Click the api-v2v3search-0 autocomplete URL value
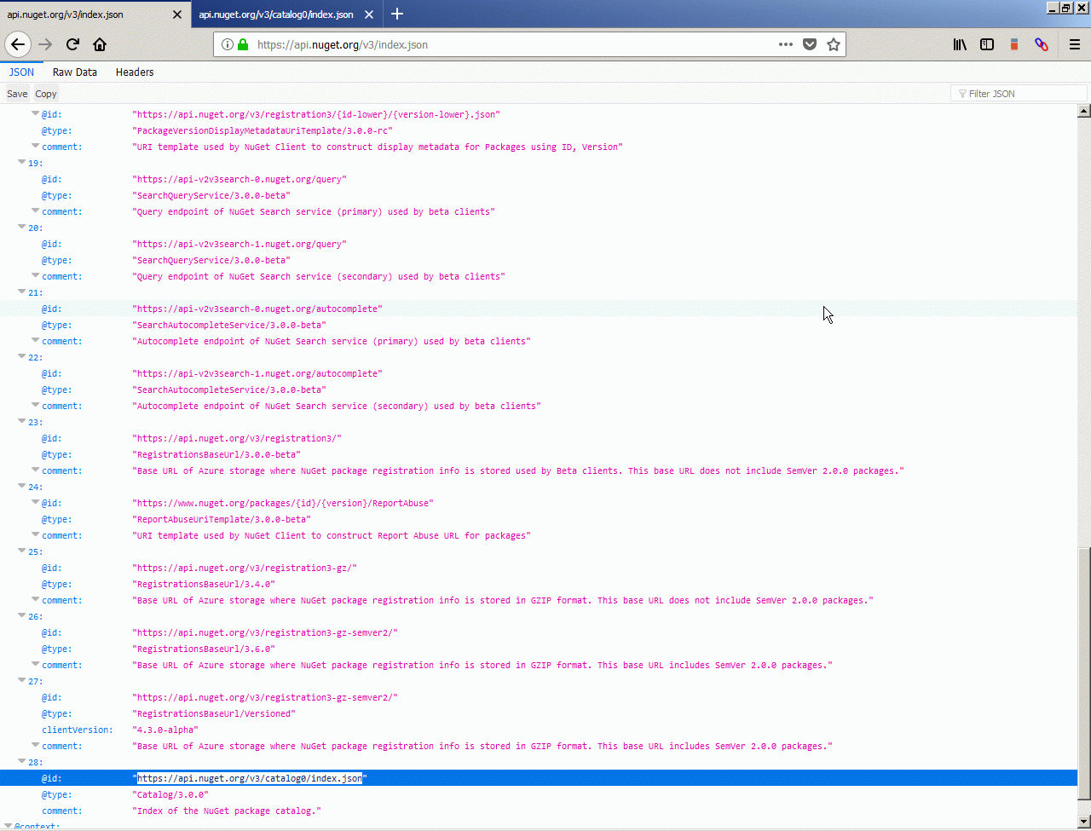This screenshot has width=1091, height=831. click(x=257, y=309)
